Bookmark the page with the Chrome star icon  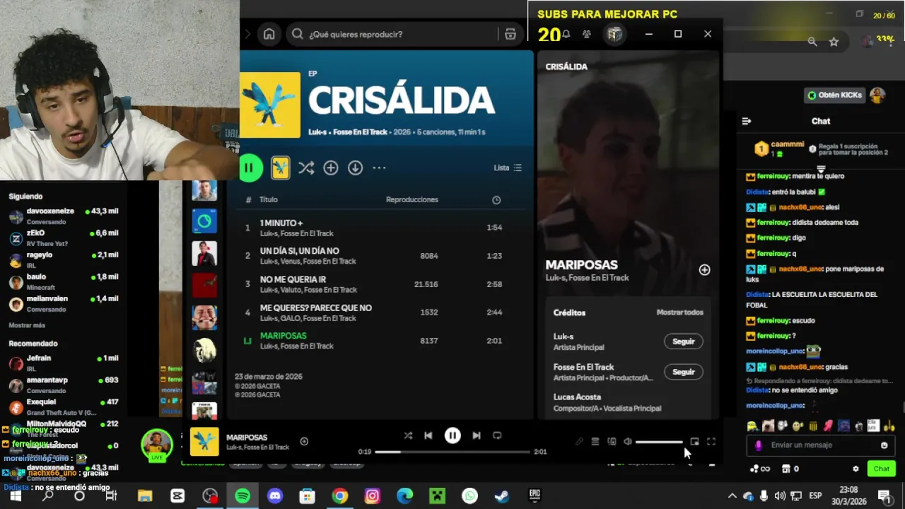pos(834,42)
